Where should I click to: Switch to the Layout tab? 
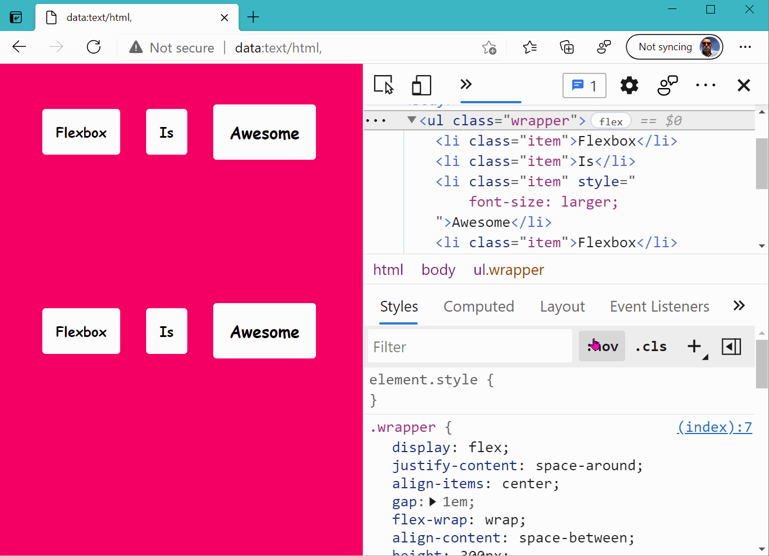pos(562,307)
